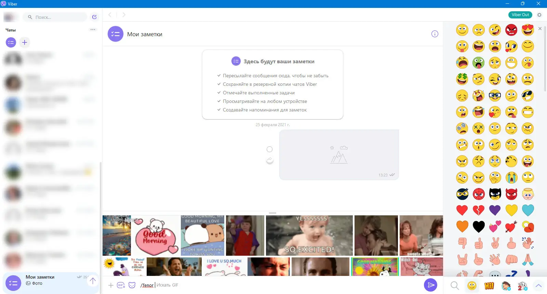The image size is (547, 294).
Task: Open the GIF picker icon
Action: [121, 285]
